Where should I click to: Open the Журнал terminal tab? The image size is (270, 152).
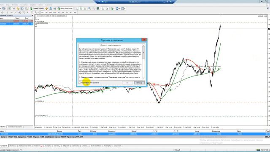[x=117, y=146]
